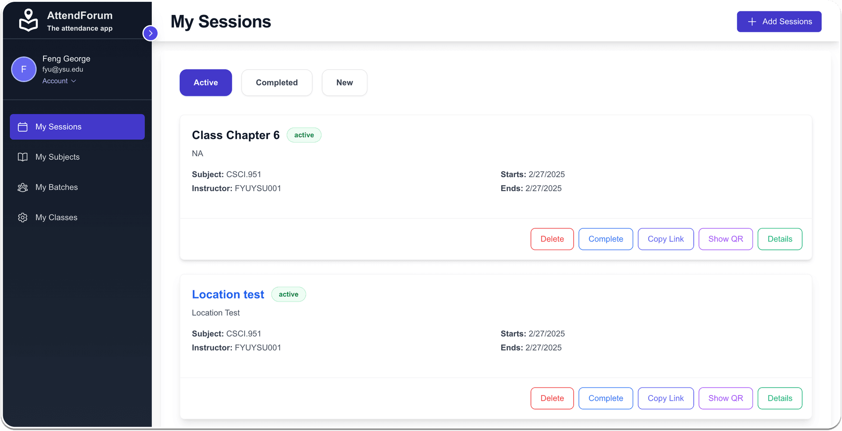842x431 pixels.
Task: Open the Location test session link
Action: click(x=228, y=294)
